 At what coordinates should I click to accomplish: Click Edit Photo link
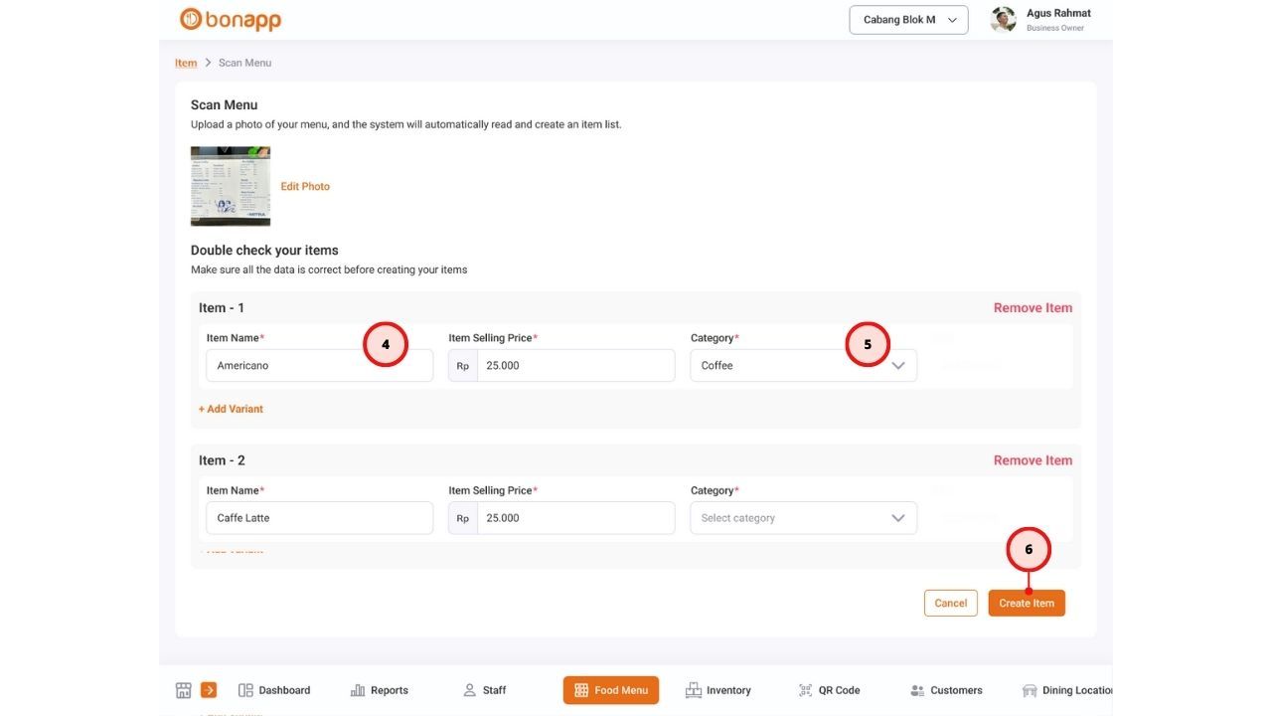(x=305, y=187)
